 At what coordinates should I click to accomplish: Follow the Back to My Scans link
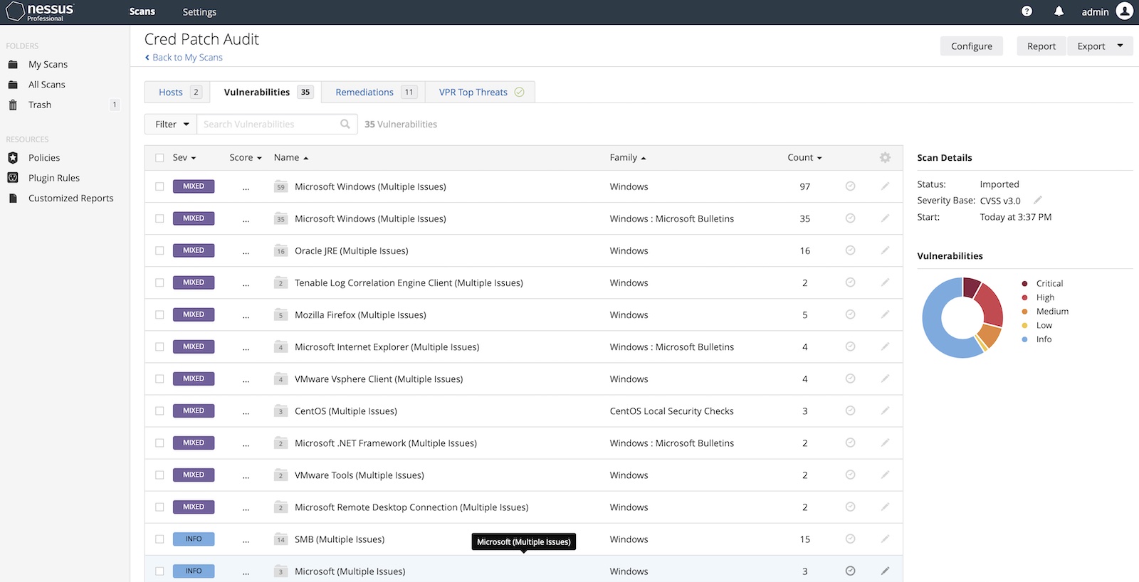pos(187,58)
